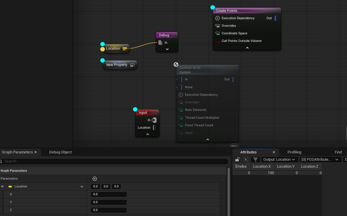Switch to the Profiling tab
347x216 pixels.
click(x=294, y=152)
